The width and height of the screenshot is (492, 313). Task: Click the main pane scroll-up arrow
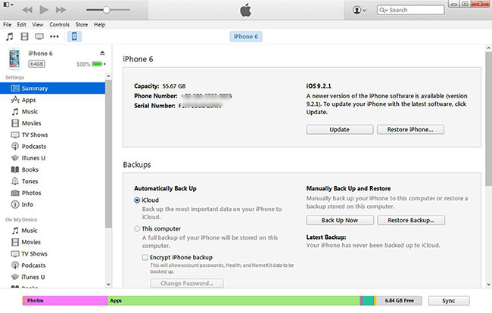pyautogui.click(x=488, y=48)
